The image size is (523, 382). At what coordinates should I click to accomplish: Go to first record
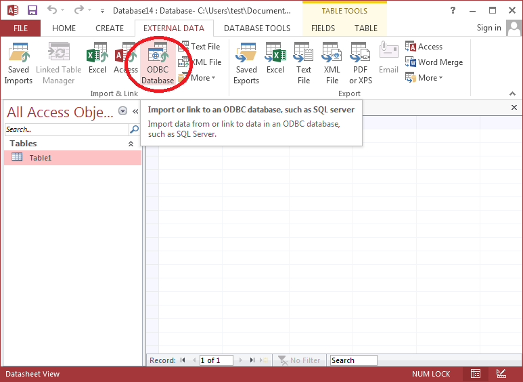183,360
